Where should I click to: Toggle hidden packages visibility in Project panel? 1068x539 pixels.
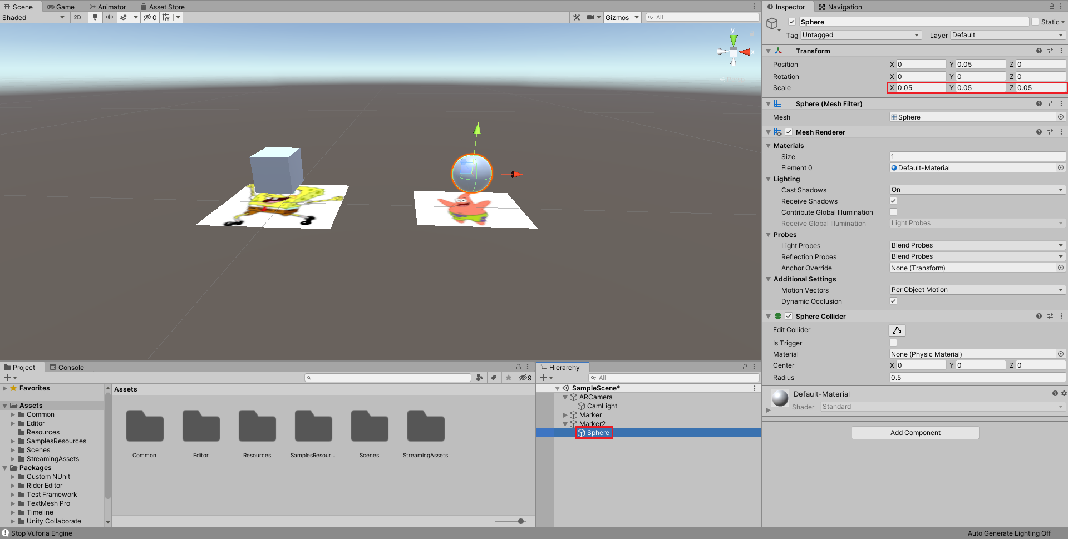tap(525, 378)
